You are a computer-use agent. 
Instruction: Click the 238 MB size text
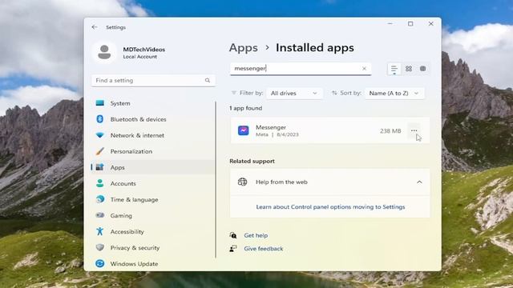390,131
